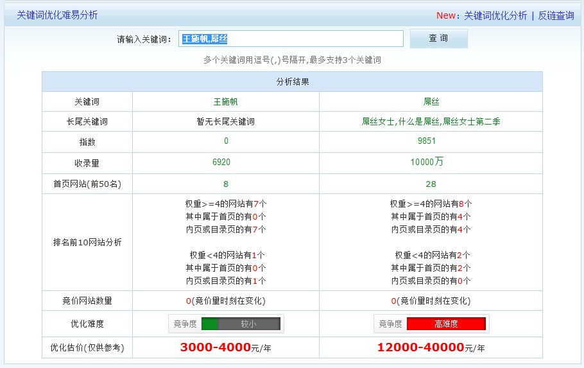Click long-tail keywords 屌丝女士,什么是屌丝

tap(400, 121)
